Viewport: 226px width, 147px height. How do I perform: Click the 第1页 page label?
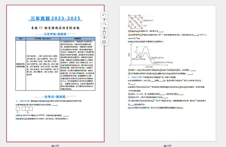pyautogui.click(x=55, y=146)
